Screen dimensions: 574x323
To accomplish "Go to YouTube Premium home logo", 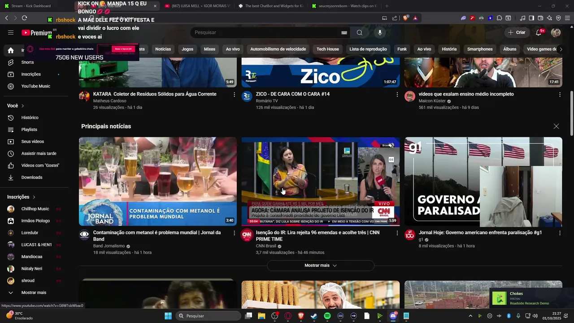I will pyautogui.click(x=37, y=33).
